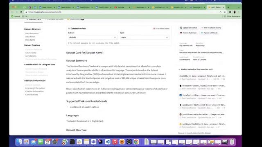Open a new tab with the plus button
Image resolution: width=262 pixels, height=147 pixels.
click(x=228, y=7)
